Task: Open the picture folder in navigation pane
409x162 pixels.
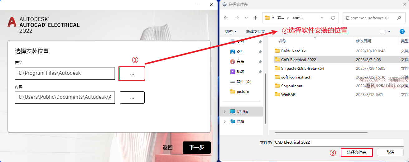Action: (x=243, y=91)
